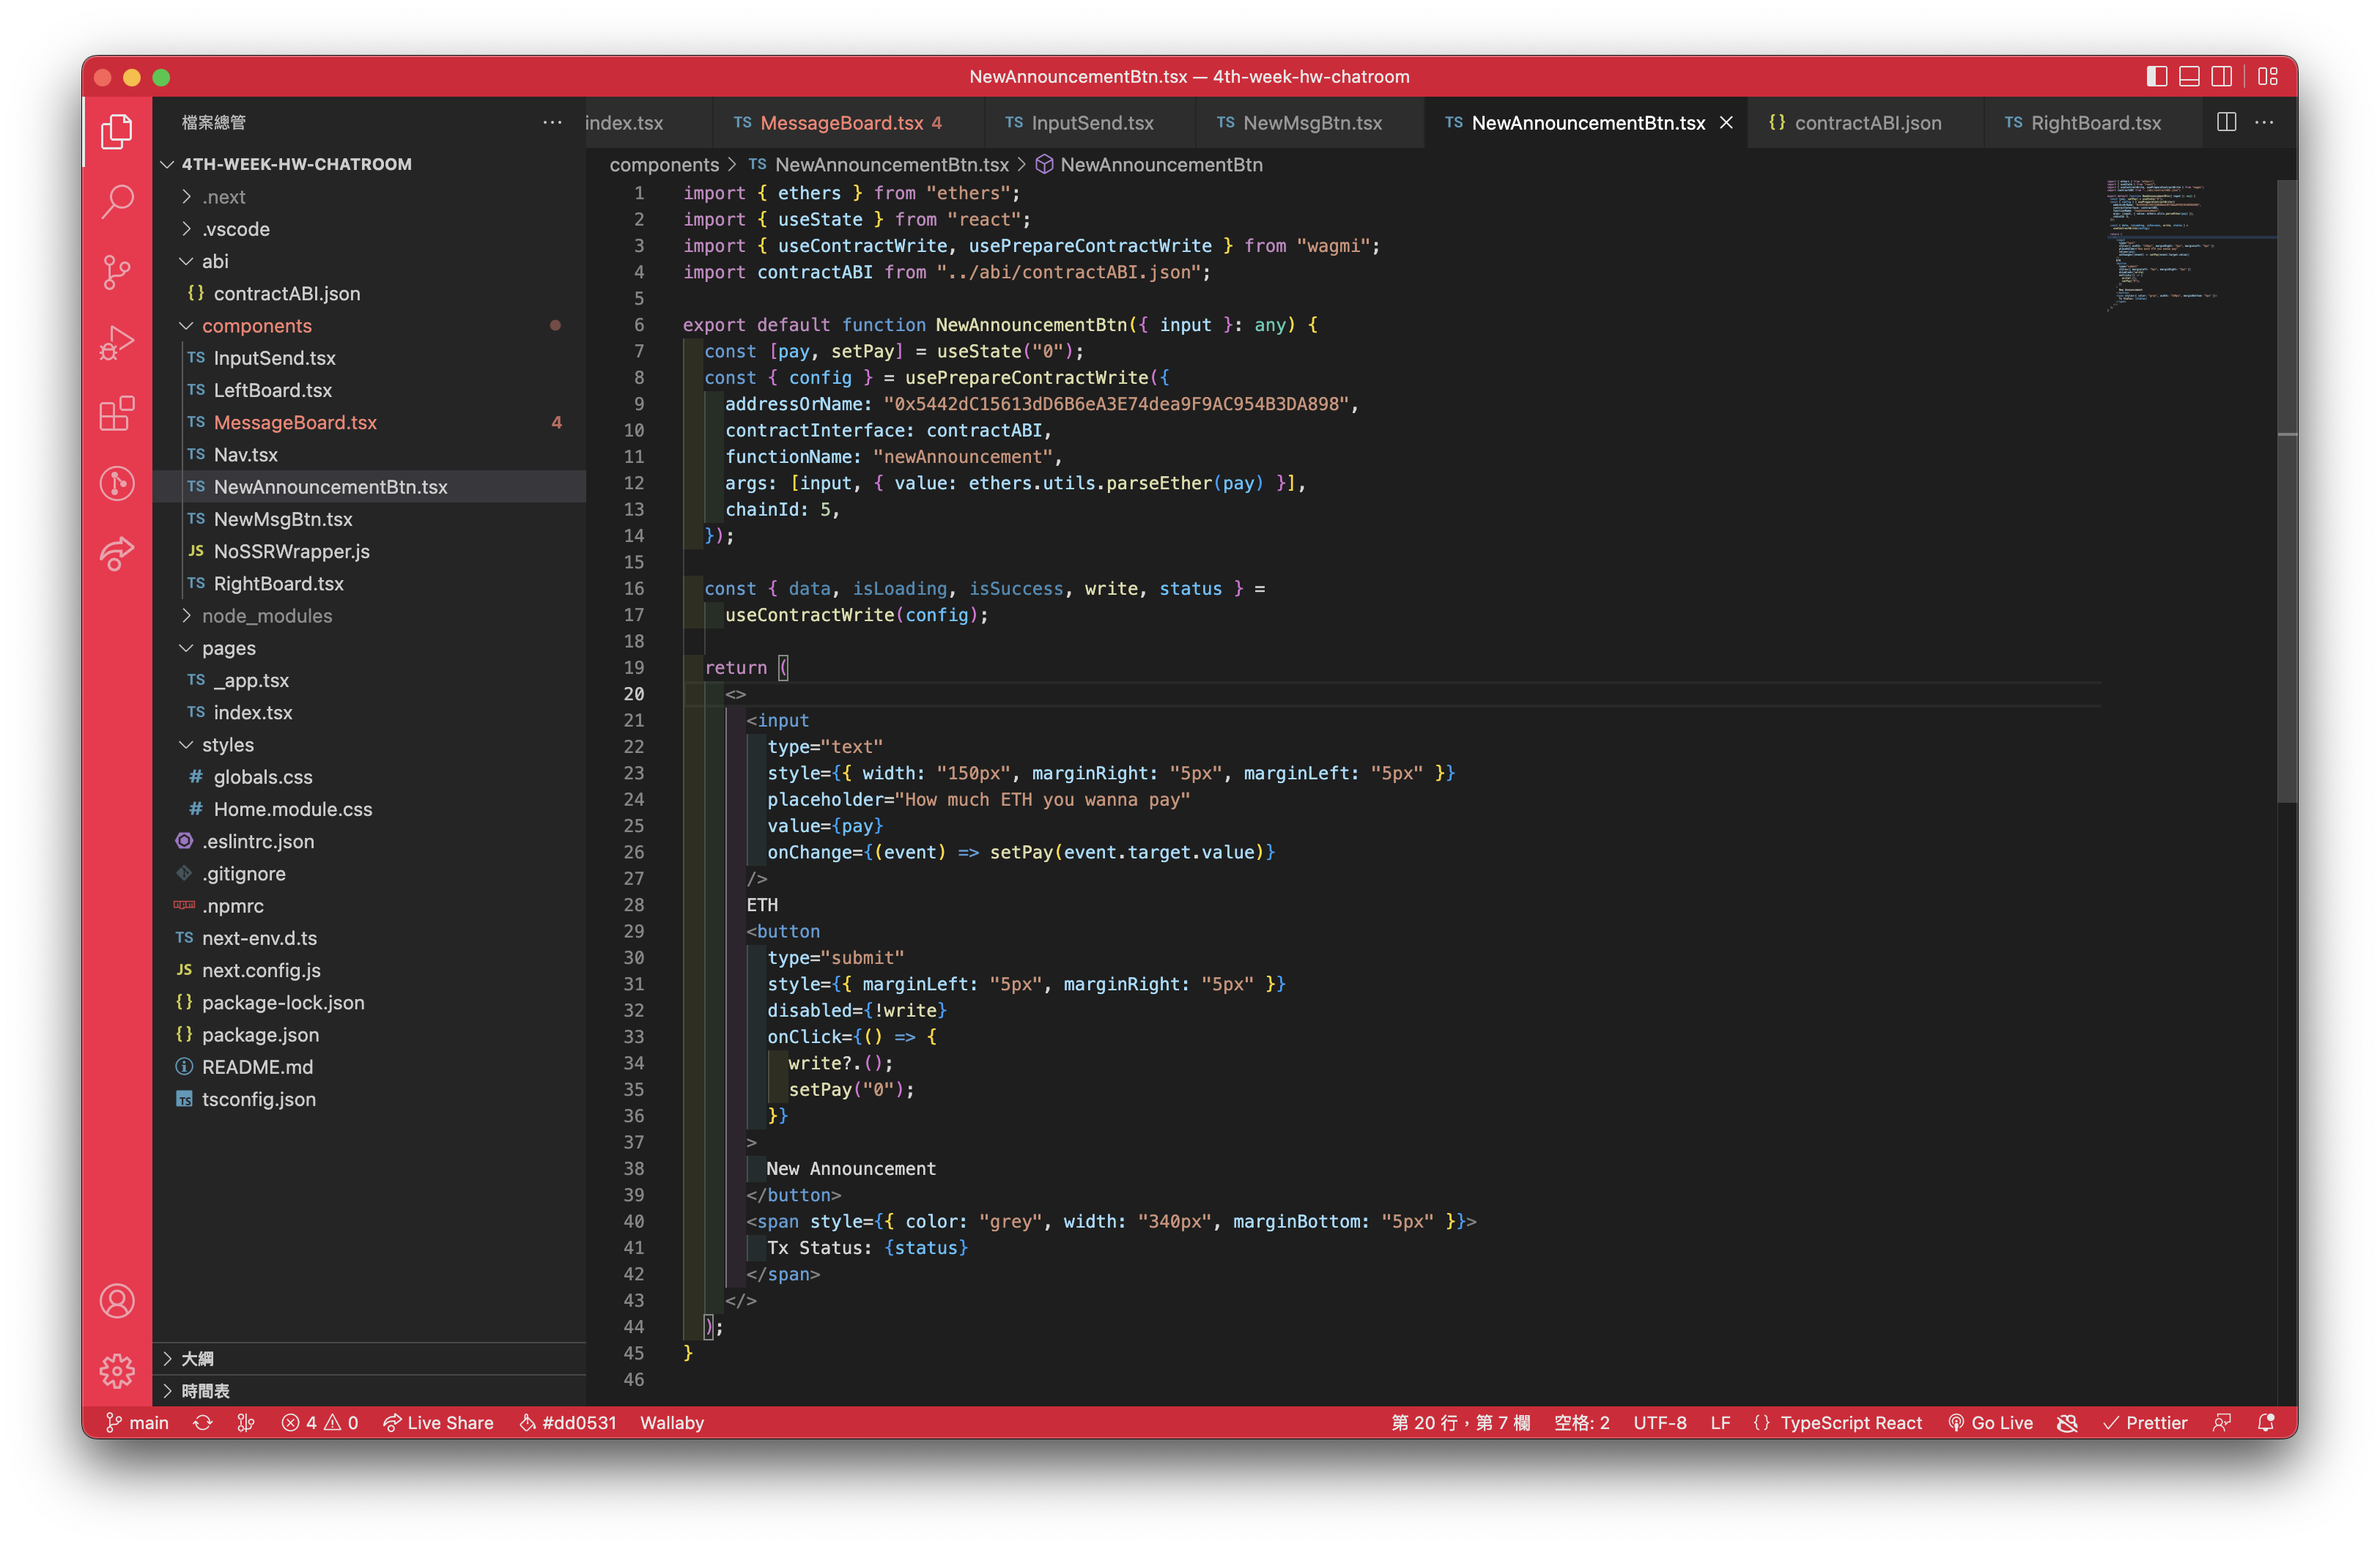
Task: Click Go Live in status bar
Action: 1990,1422
